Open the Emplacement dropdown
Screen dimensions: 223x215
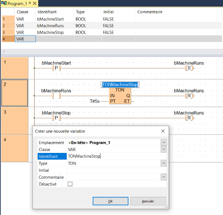pos(163,142)
